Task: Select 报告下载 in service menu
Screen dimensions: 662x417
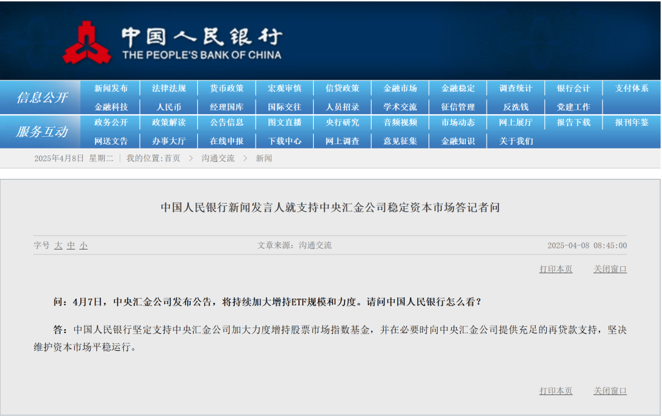Action: (573, 123)
